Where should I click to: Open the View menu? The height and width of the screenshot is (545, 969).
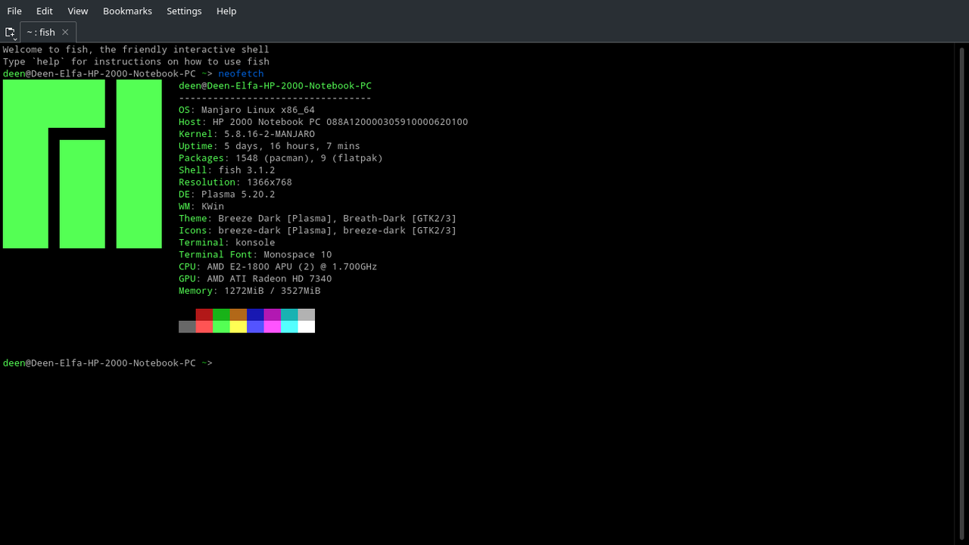pyautogui.click(x=78, y=11)
